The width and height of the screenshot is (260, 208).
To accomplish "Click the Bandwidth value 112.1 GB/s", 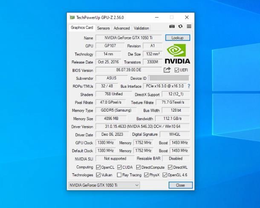I will (173, 118).
